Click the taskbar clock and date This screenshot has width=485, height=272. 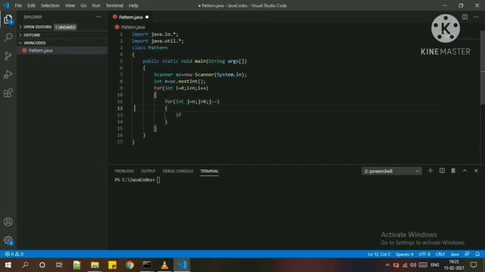point(454,265)
